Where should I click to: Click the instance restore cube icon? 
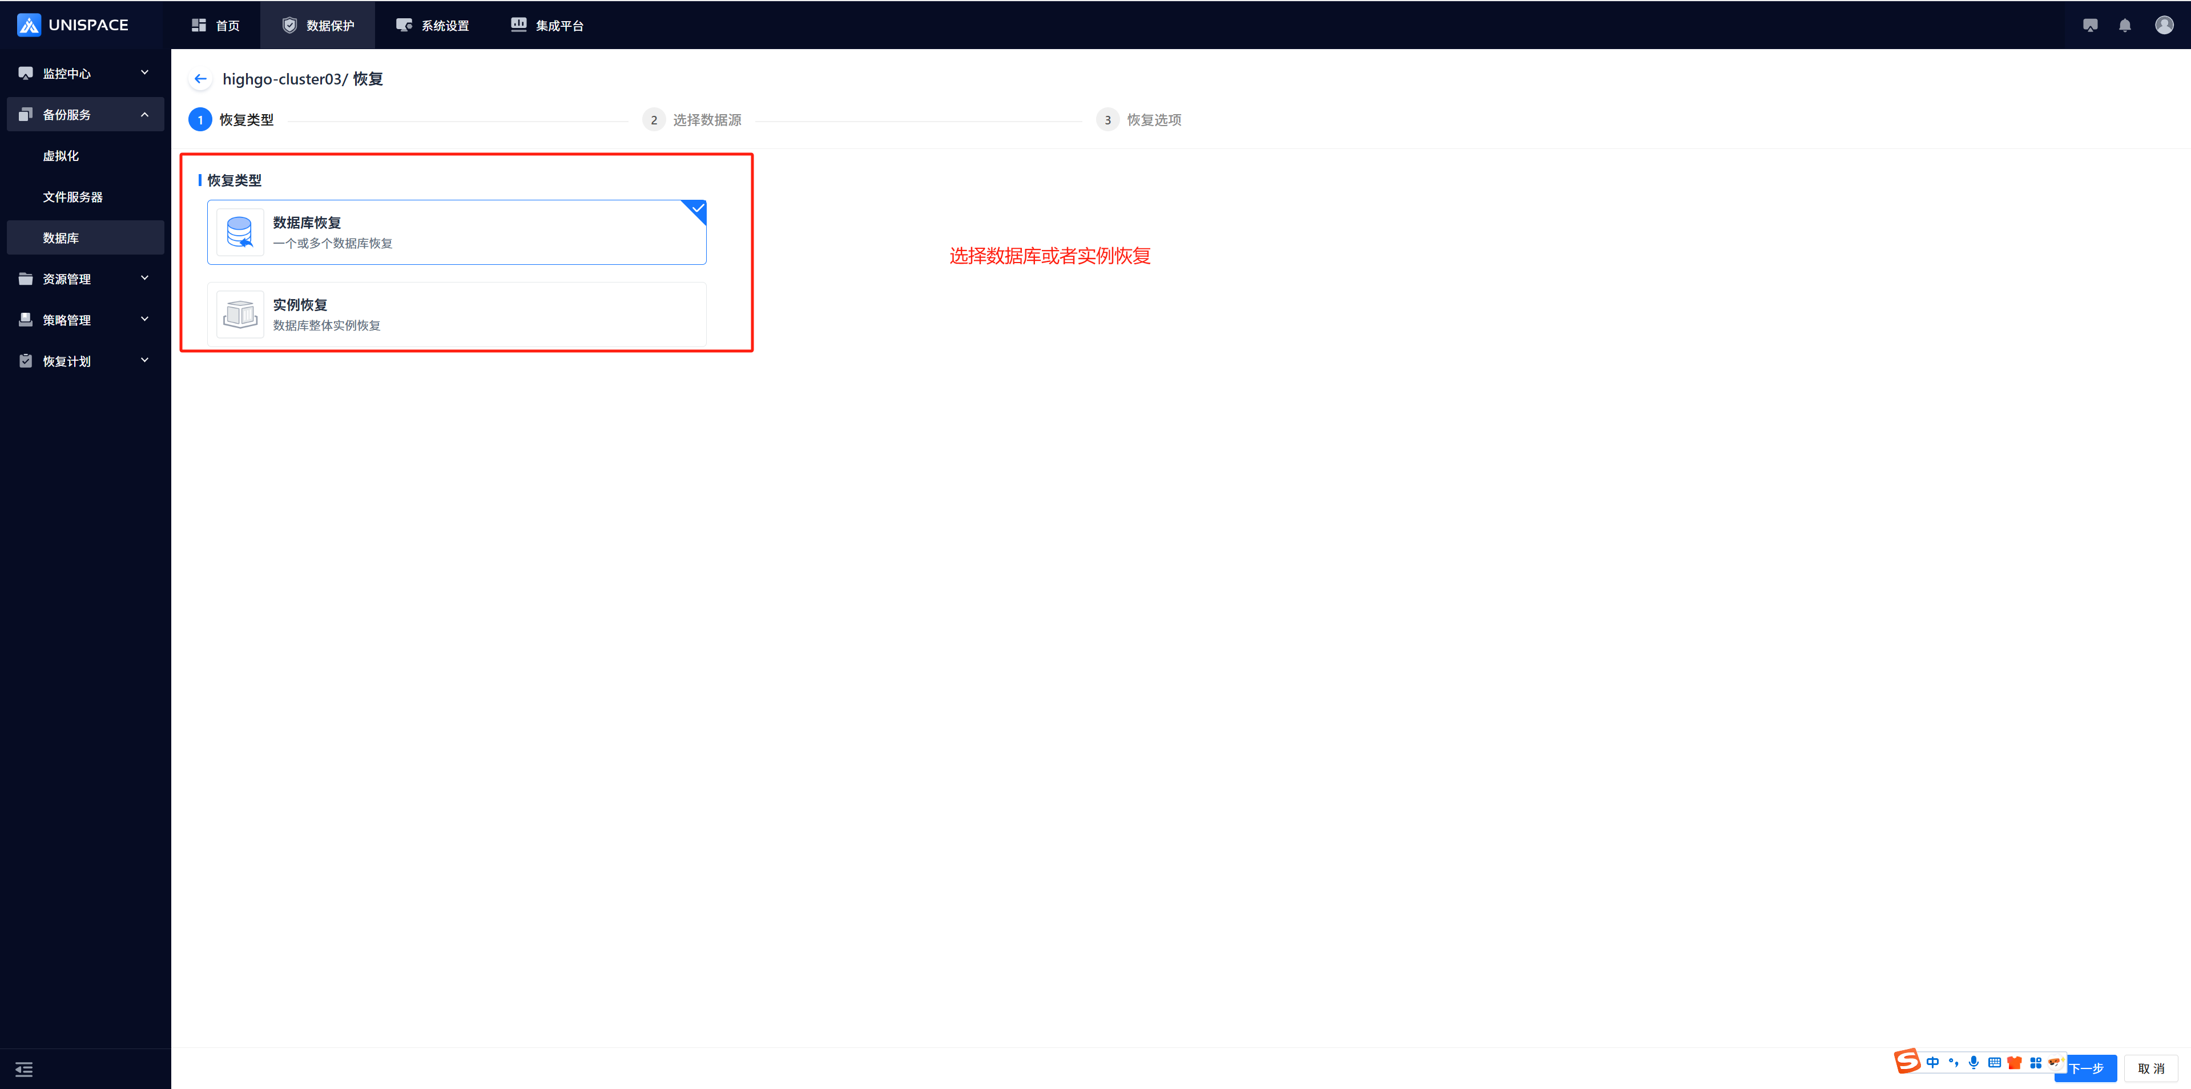[240, 314]
